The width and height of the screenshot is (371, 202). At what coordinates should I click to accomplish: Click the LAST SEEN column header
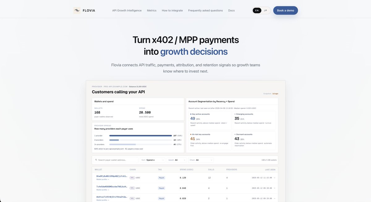[x=270, y=170]
